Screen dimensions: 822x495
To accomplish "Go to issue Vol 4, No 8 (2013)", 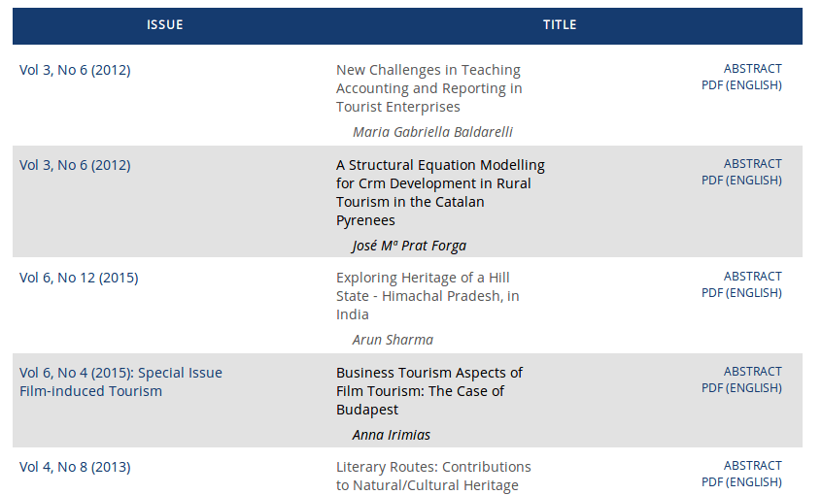I will [75, 467].
